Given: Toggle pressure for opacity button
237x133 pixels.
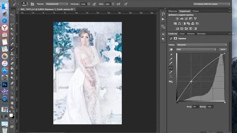Looking at the screenshot, I should click(x=94, y=4).
